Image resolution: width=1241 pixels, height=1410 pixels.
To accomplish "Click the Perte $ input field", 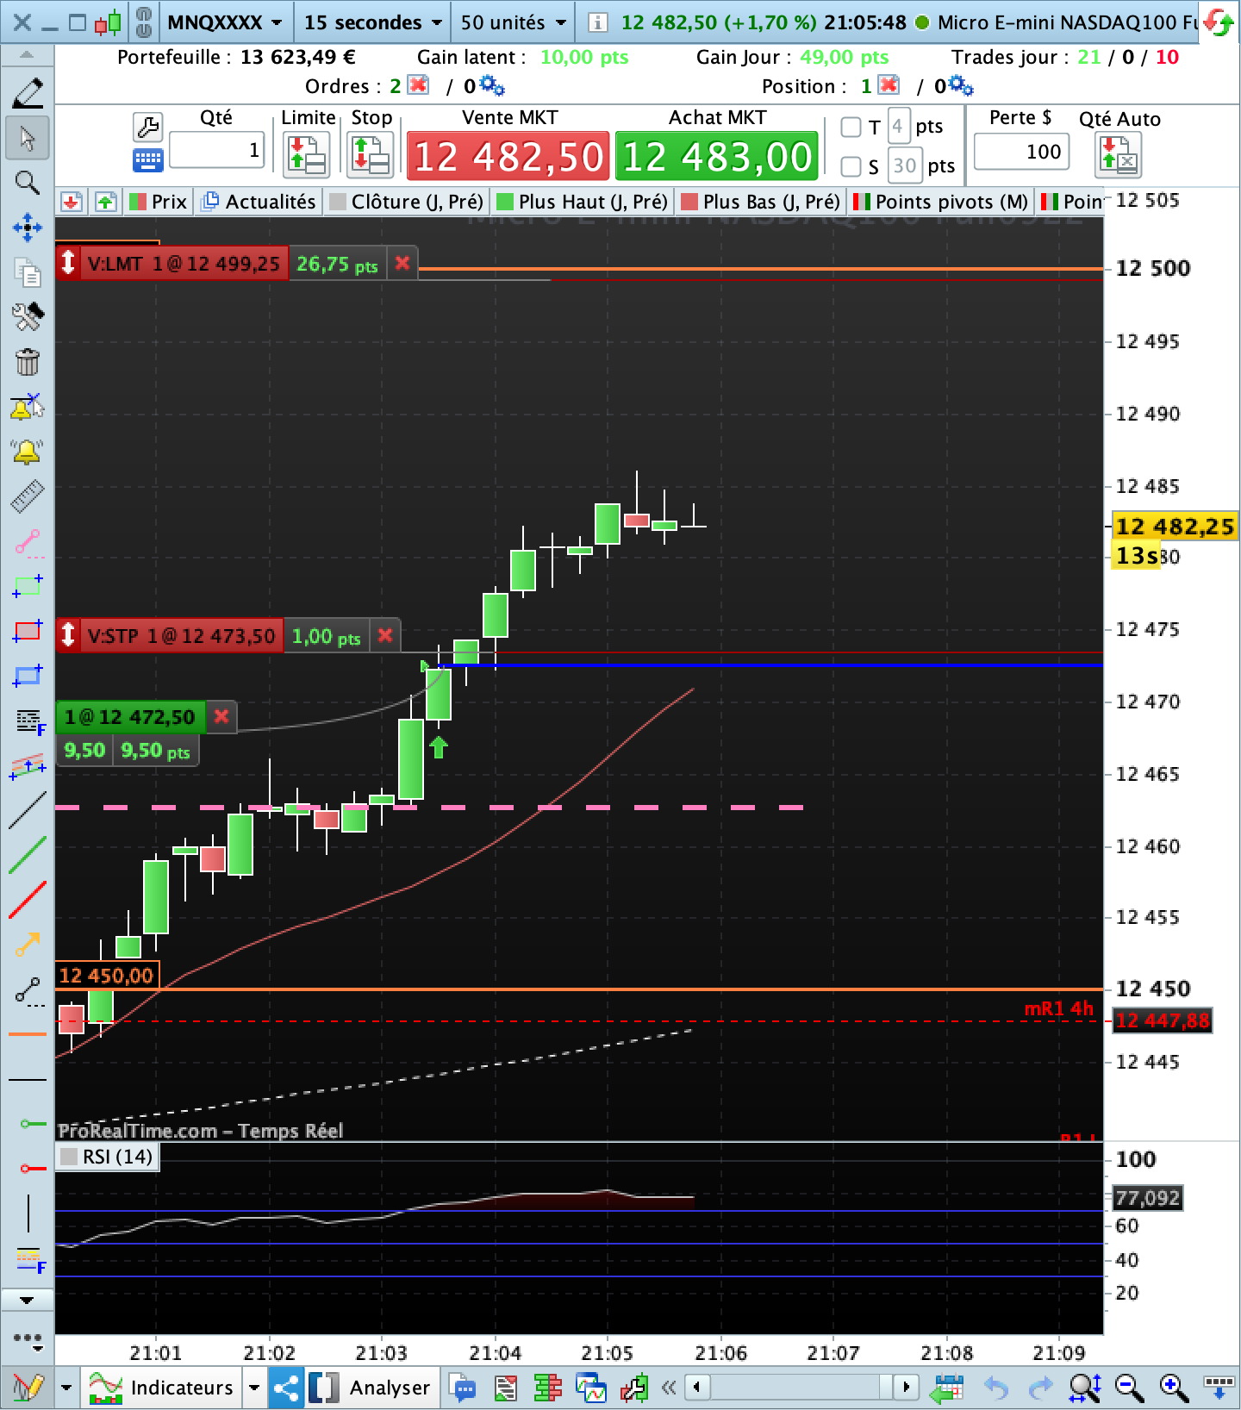I will (1022, 152).
